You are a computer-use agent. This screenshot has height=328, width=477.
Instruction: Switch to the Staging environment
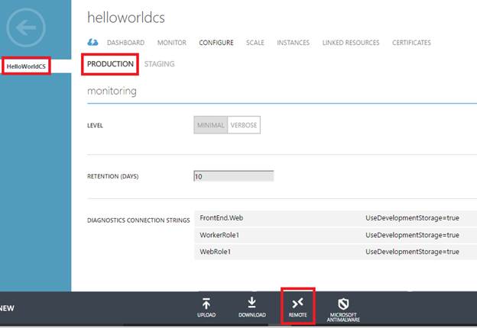pyautogui.click(x=160, y=64)
